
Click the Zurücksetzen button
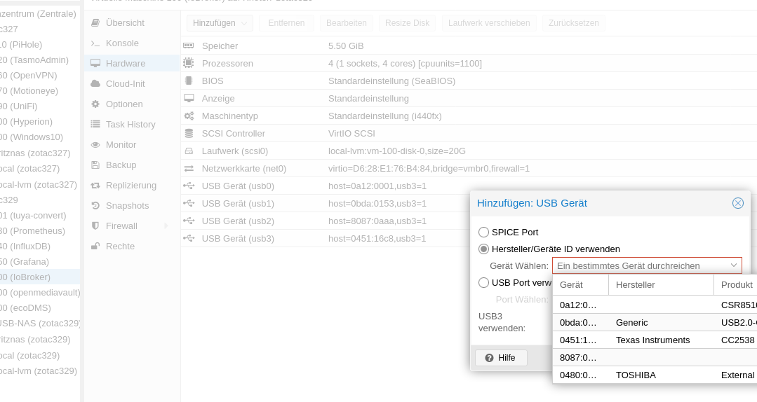pos(574,22)
